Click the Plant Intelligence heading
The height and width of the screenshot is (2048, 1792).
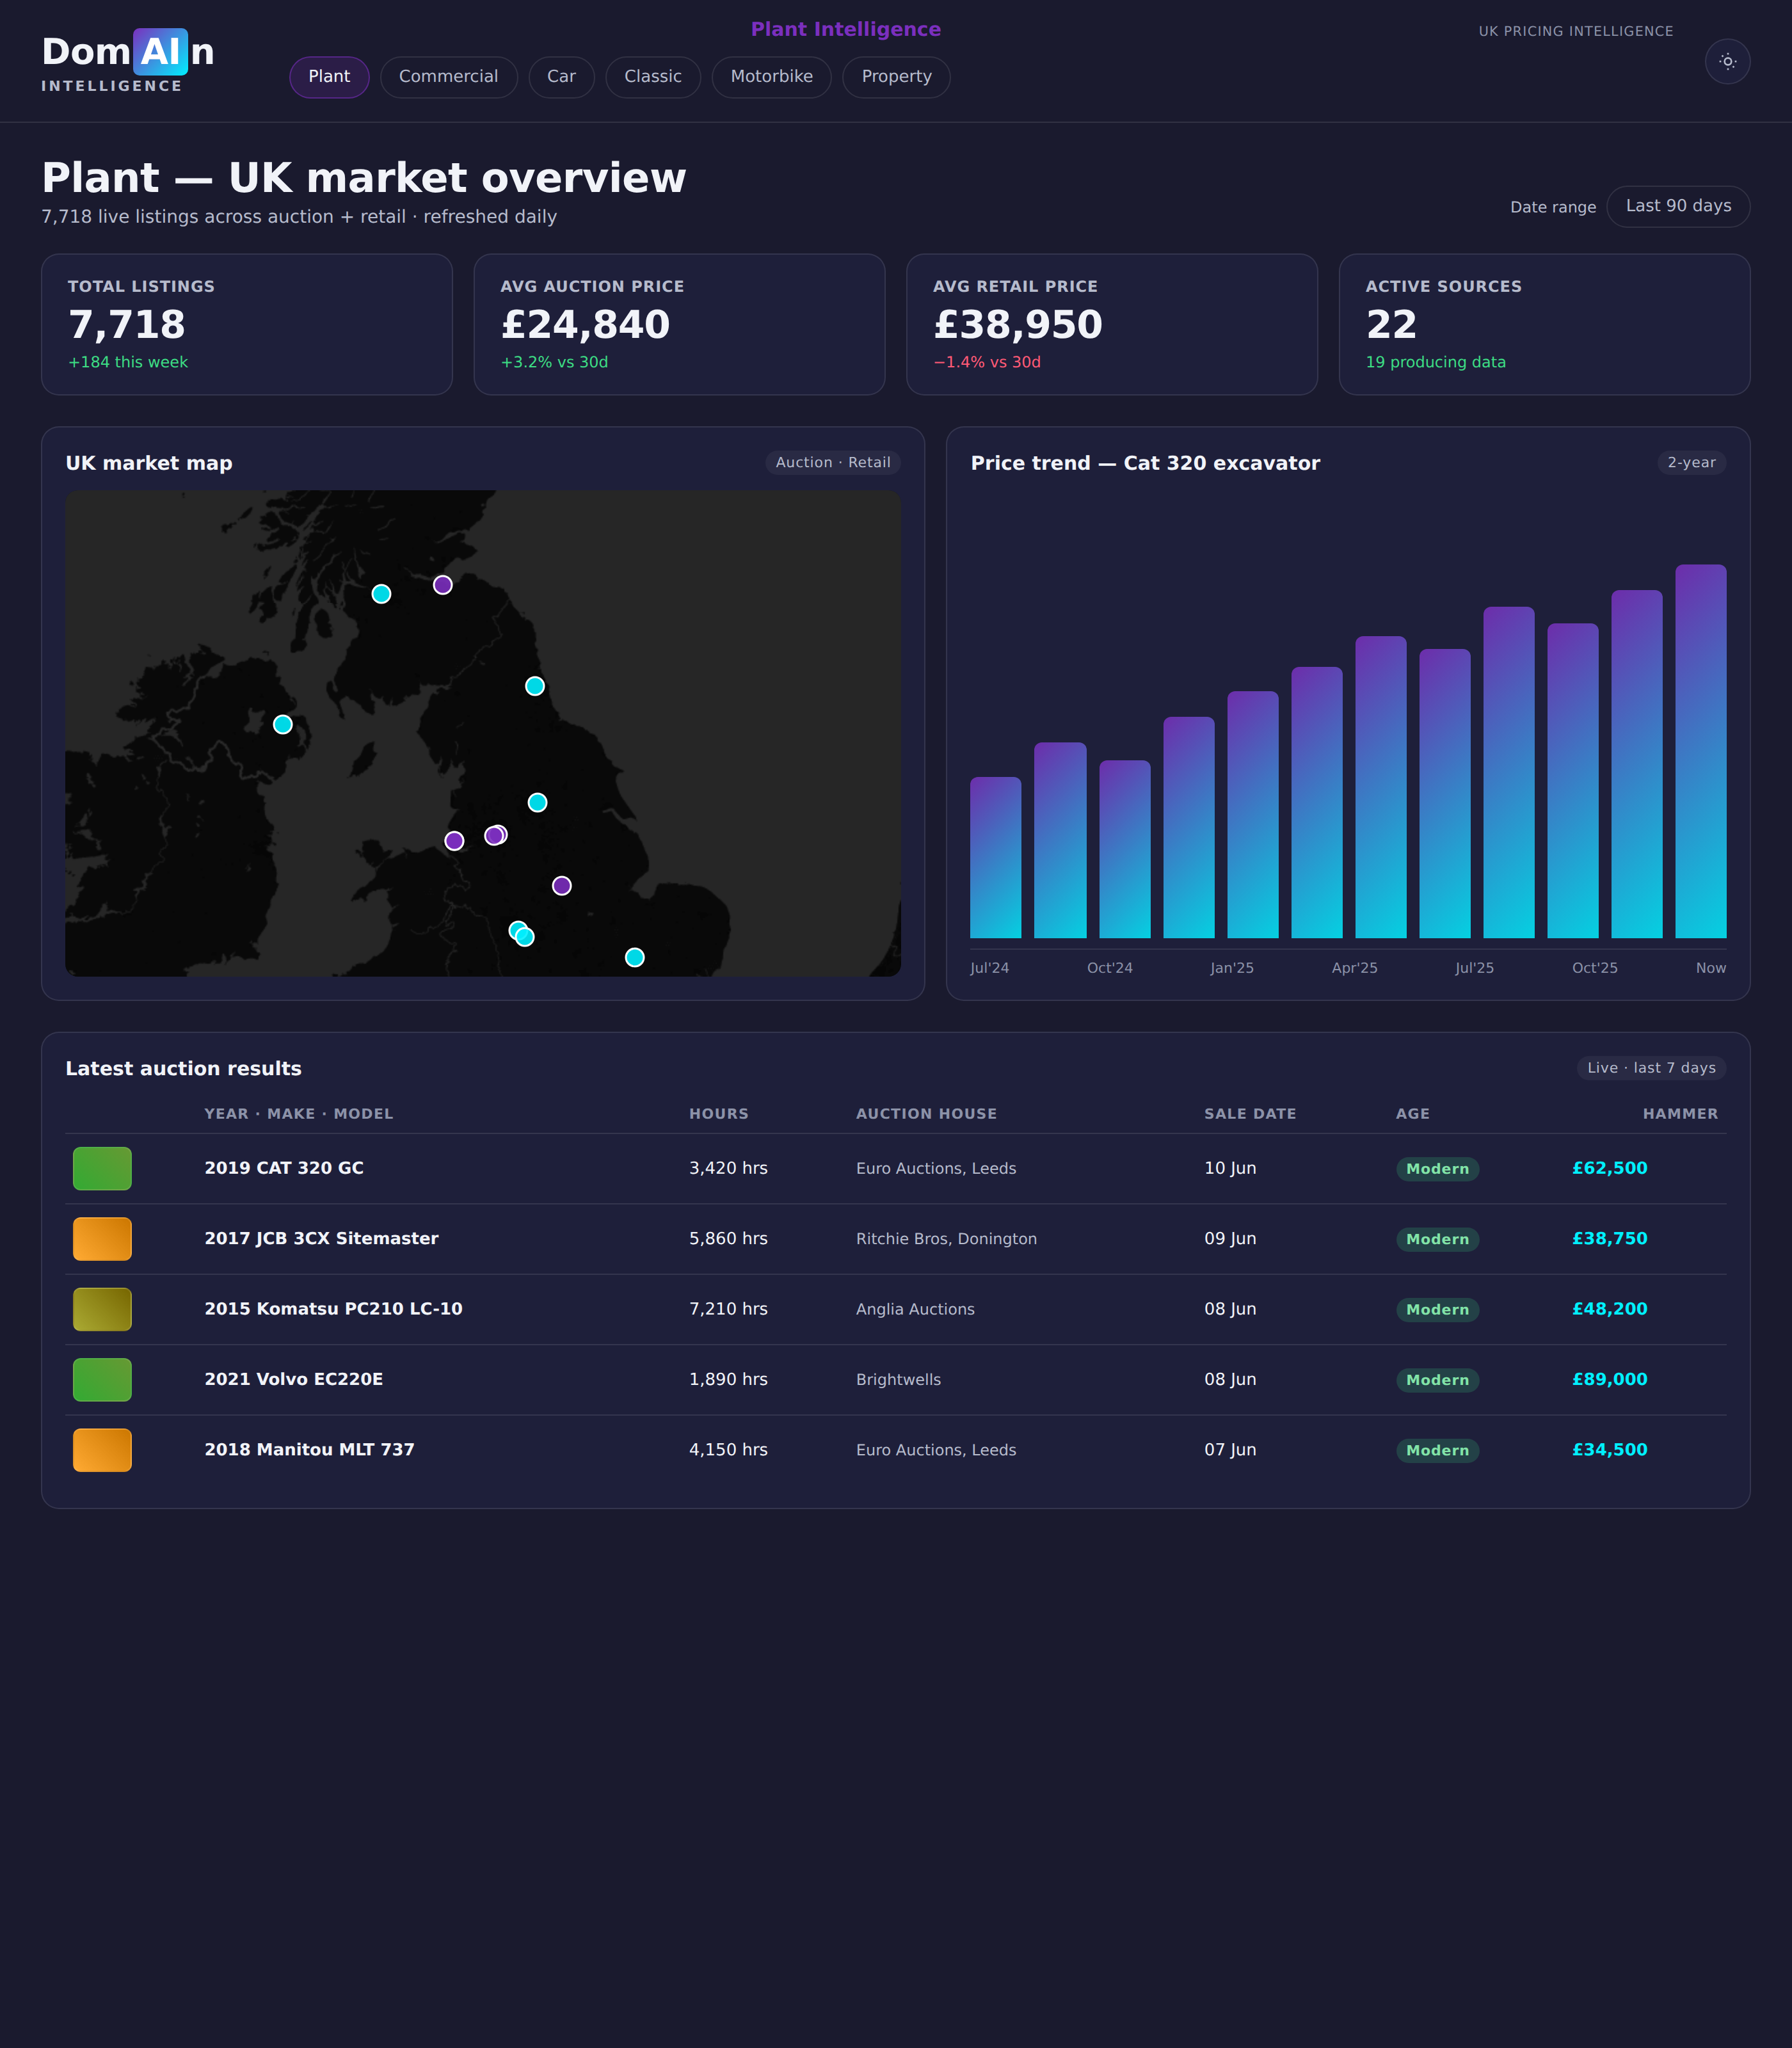pos(845,29)
